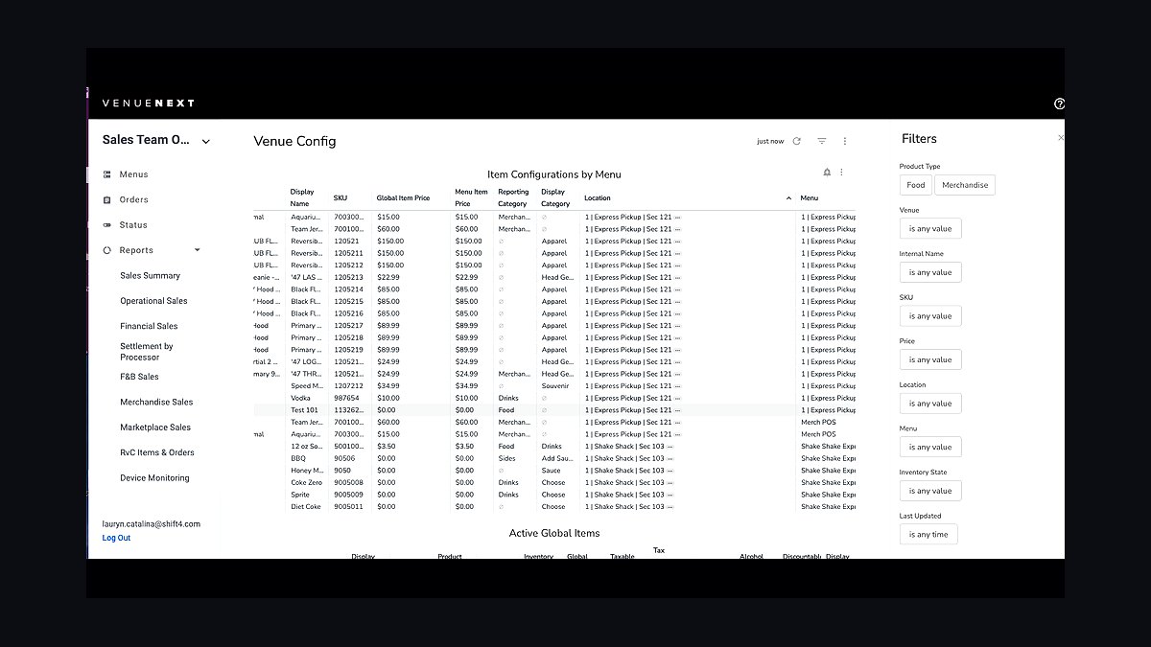
Task: Open the Location filter value
Action: [x=930, y=404]
